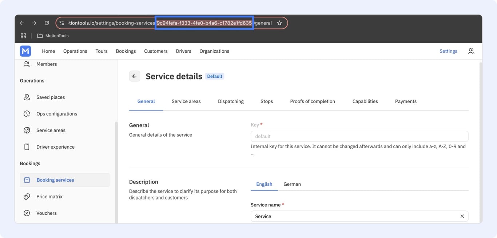This screenshot has height=238, width=497.
Task: Click the Bookings section heading in sidebar
Action: (30, 164)
